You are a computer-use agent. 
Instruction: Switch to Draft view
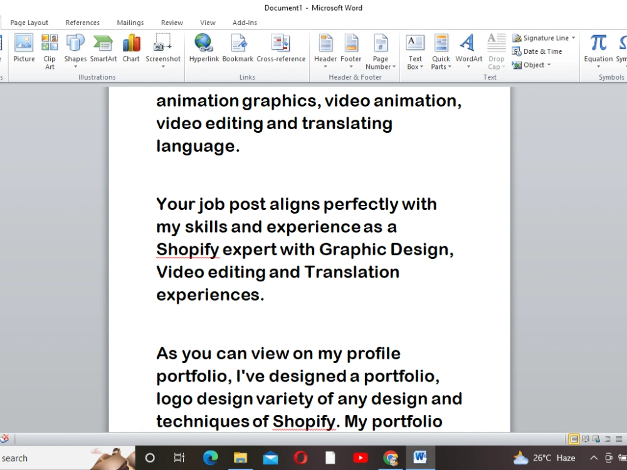tap(619, 439)
